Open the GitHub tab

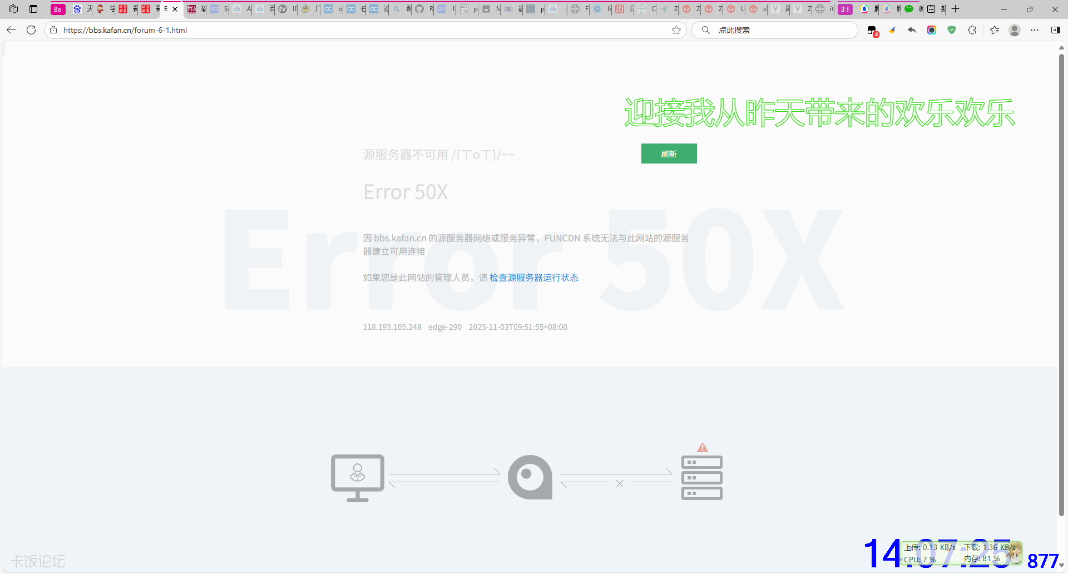point(419,9)
